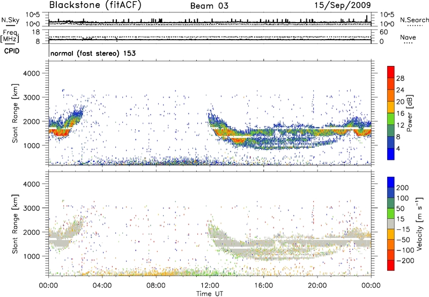Click the "N.Sky" legend label
Viewport: 429px width, 297px height.
[10, 20]
